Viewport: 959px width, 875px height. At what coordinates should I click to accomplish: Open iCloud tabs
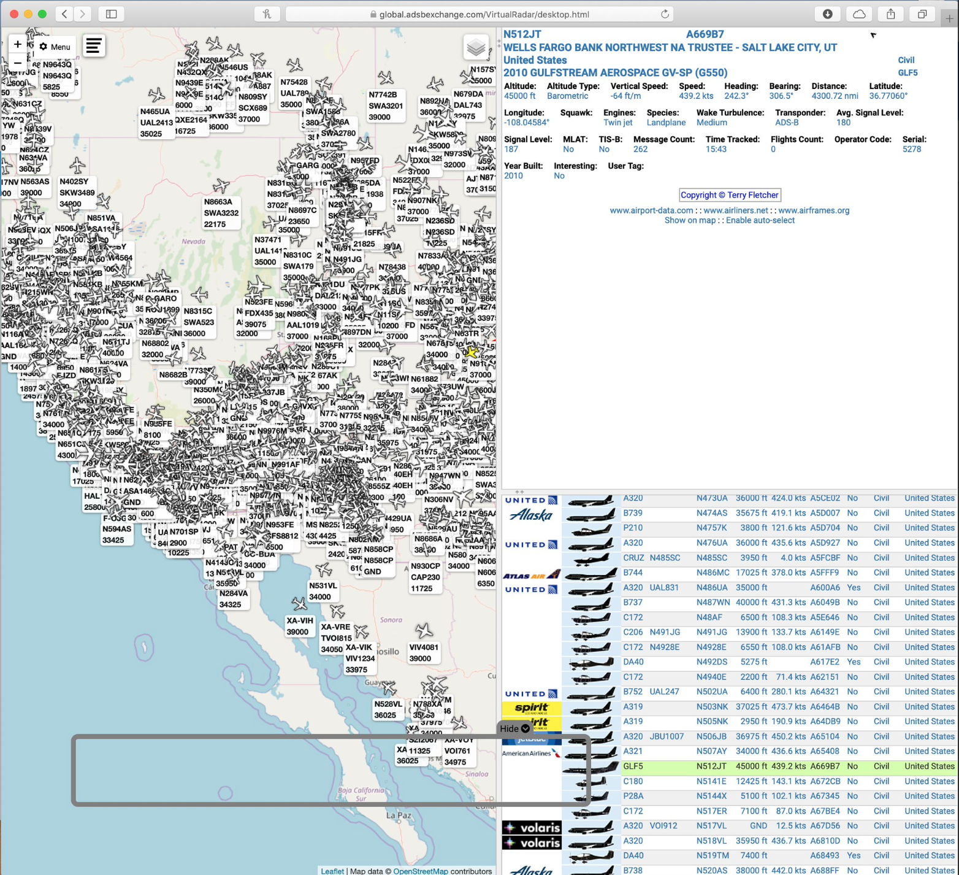[x=859, y=14]
